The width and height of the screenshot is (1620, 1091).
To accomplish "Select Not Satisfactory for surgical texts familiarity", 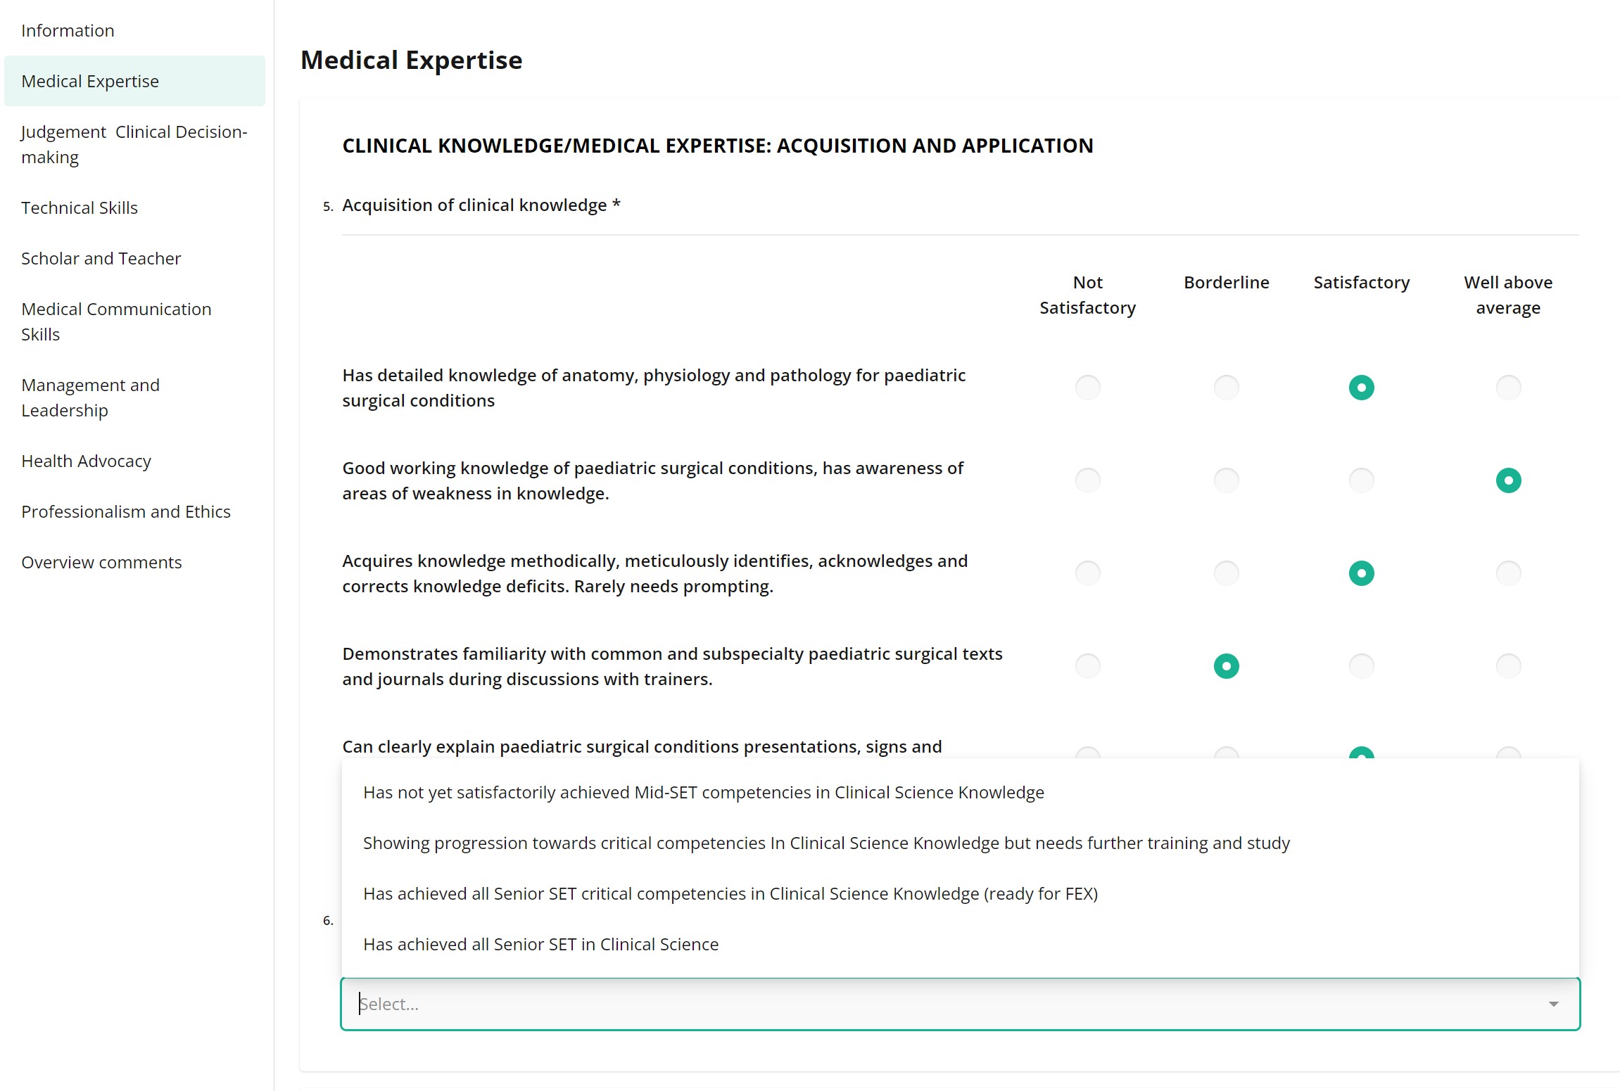I will click(x=1087, y=666).
